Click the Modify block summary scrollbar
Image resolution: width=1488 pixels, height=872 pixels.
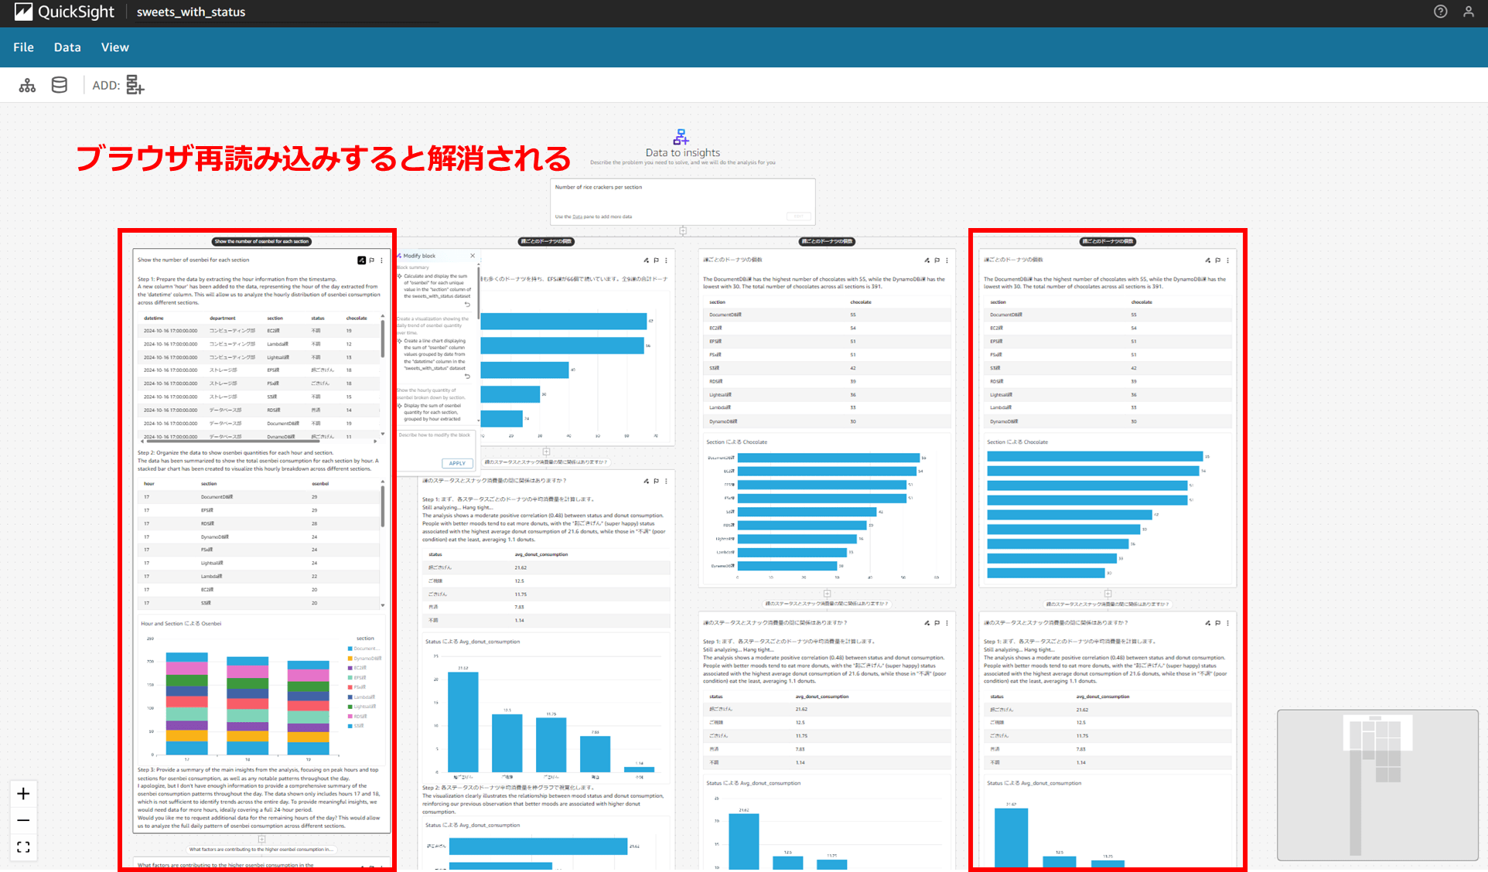click(479, 294)
